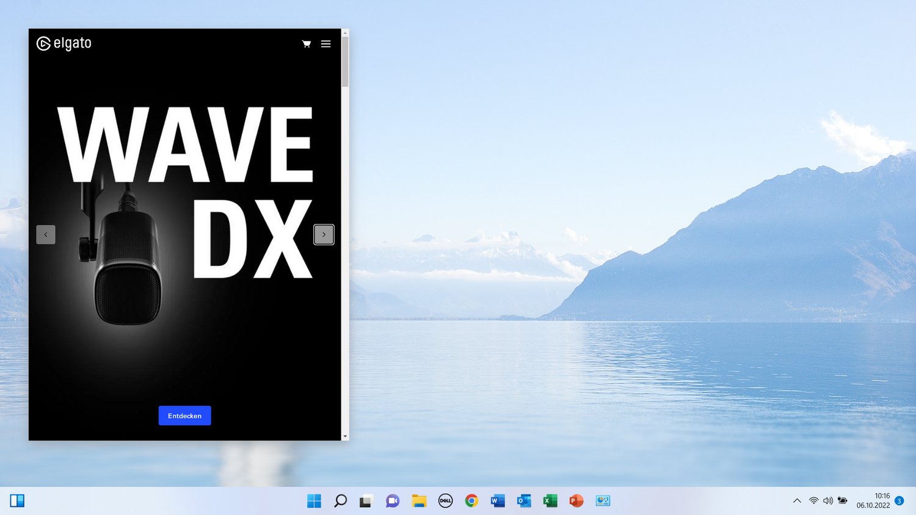Open the Chat app from the taskbar

tap(392, 500)
